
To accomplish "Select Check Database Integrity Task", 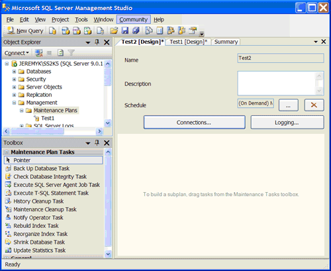I will coord(54,176).
